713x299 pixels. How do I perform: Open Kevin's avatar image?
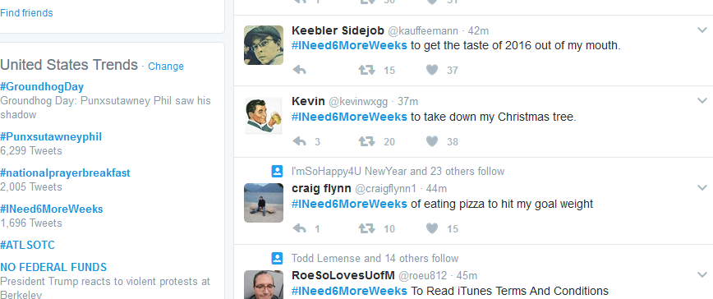pos(264,116)
